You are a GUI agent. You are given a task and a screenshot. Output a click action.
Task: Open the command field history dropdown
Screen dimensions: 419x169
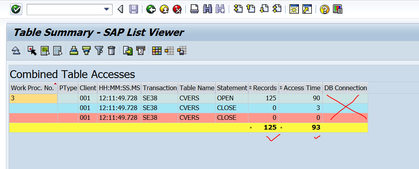click(107, 10)
